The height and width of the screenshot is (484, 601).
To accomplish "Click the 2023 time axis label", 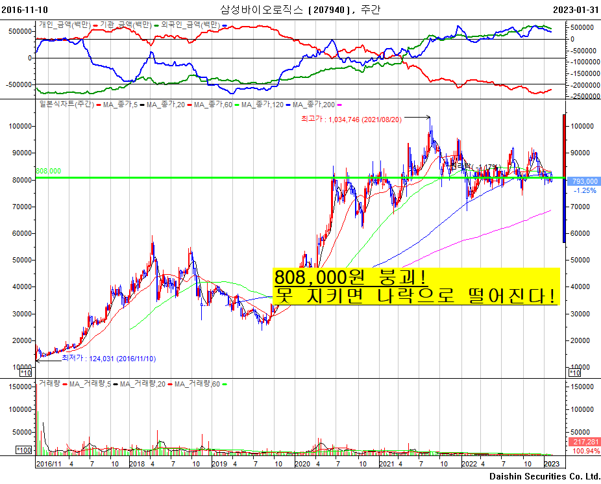I will (x=552, y=464).
